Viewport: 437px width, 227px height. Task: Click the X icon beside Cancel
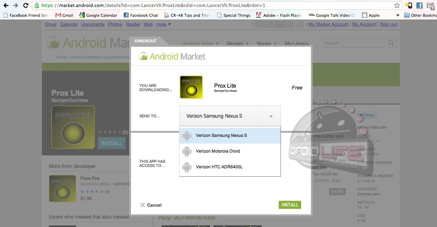(143, 205)
